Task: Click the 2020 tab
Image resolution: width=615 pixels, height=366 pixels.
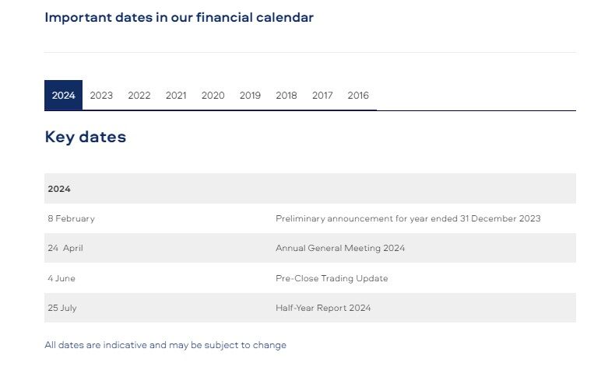Action: coord(213,96)
